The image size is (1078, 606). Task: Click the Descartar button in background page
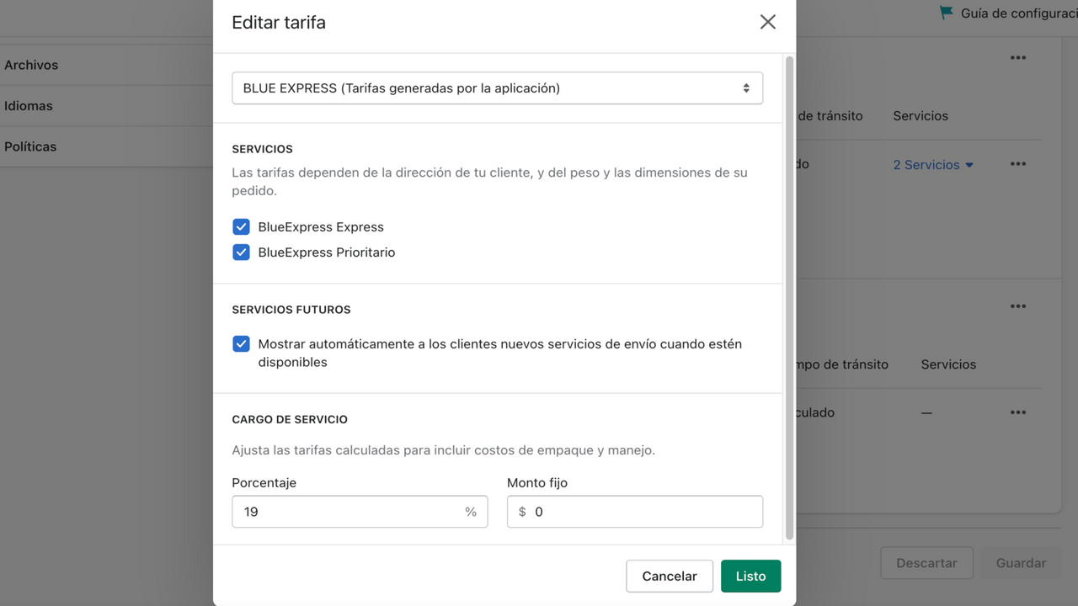click(x=926, y=563)
